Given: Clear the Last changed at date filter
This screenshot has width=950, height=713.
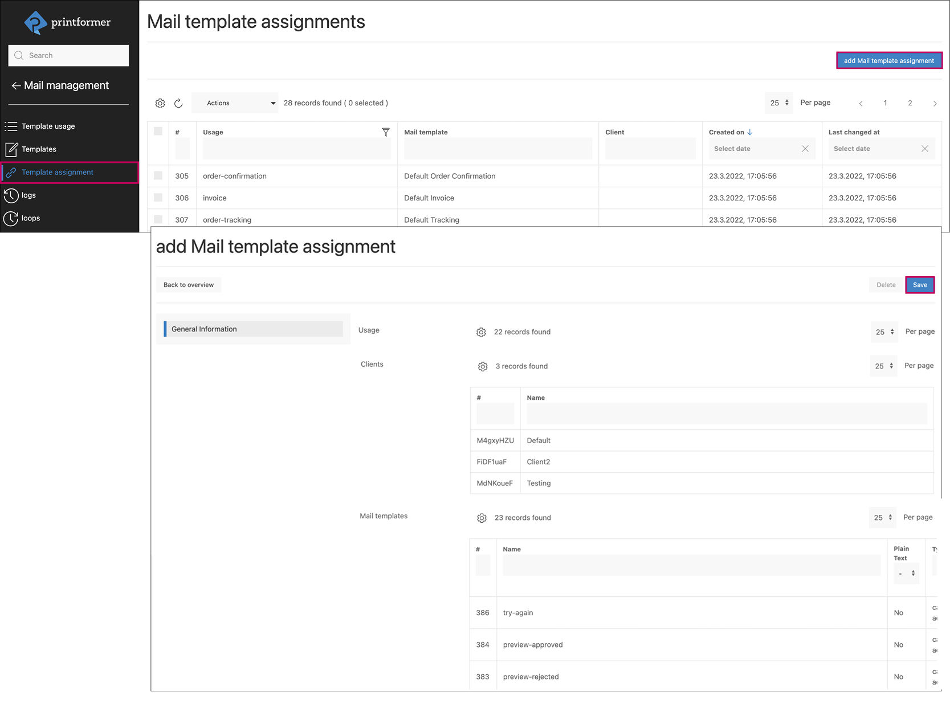Looking at the screenshot, I should [924, 149].
